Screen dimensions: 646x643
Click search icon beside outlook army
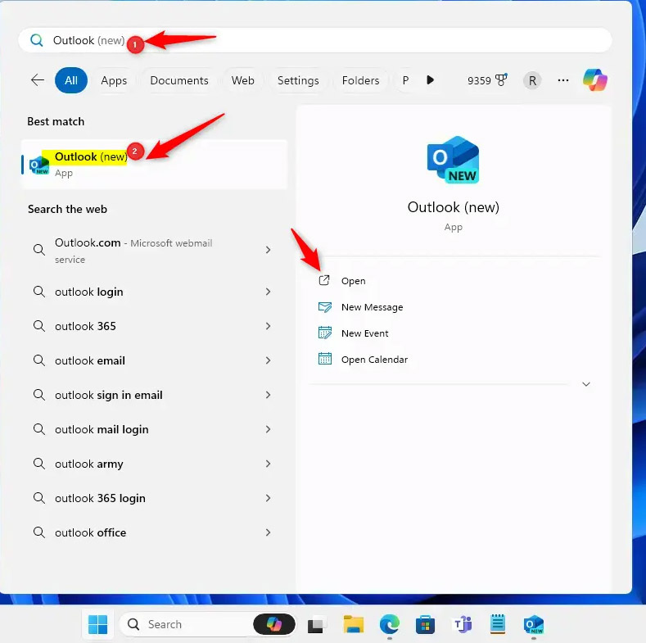pyautogui.click(x=39, y=464)
